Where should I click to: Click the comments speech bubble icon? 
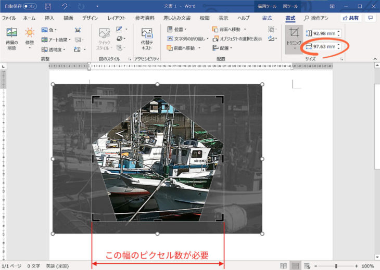pos(370,18)
